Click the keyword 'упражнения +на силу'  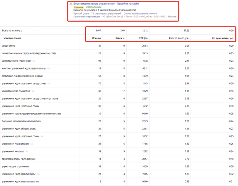click(13, 151)
